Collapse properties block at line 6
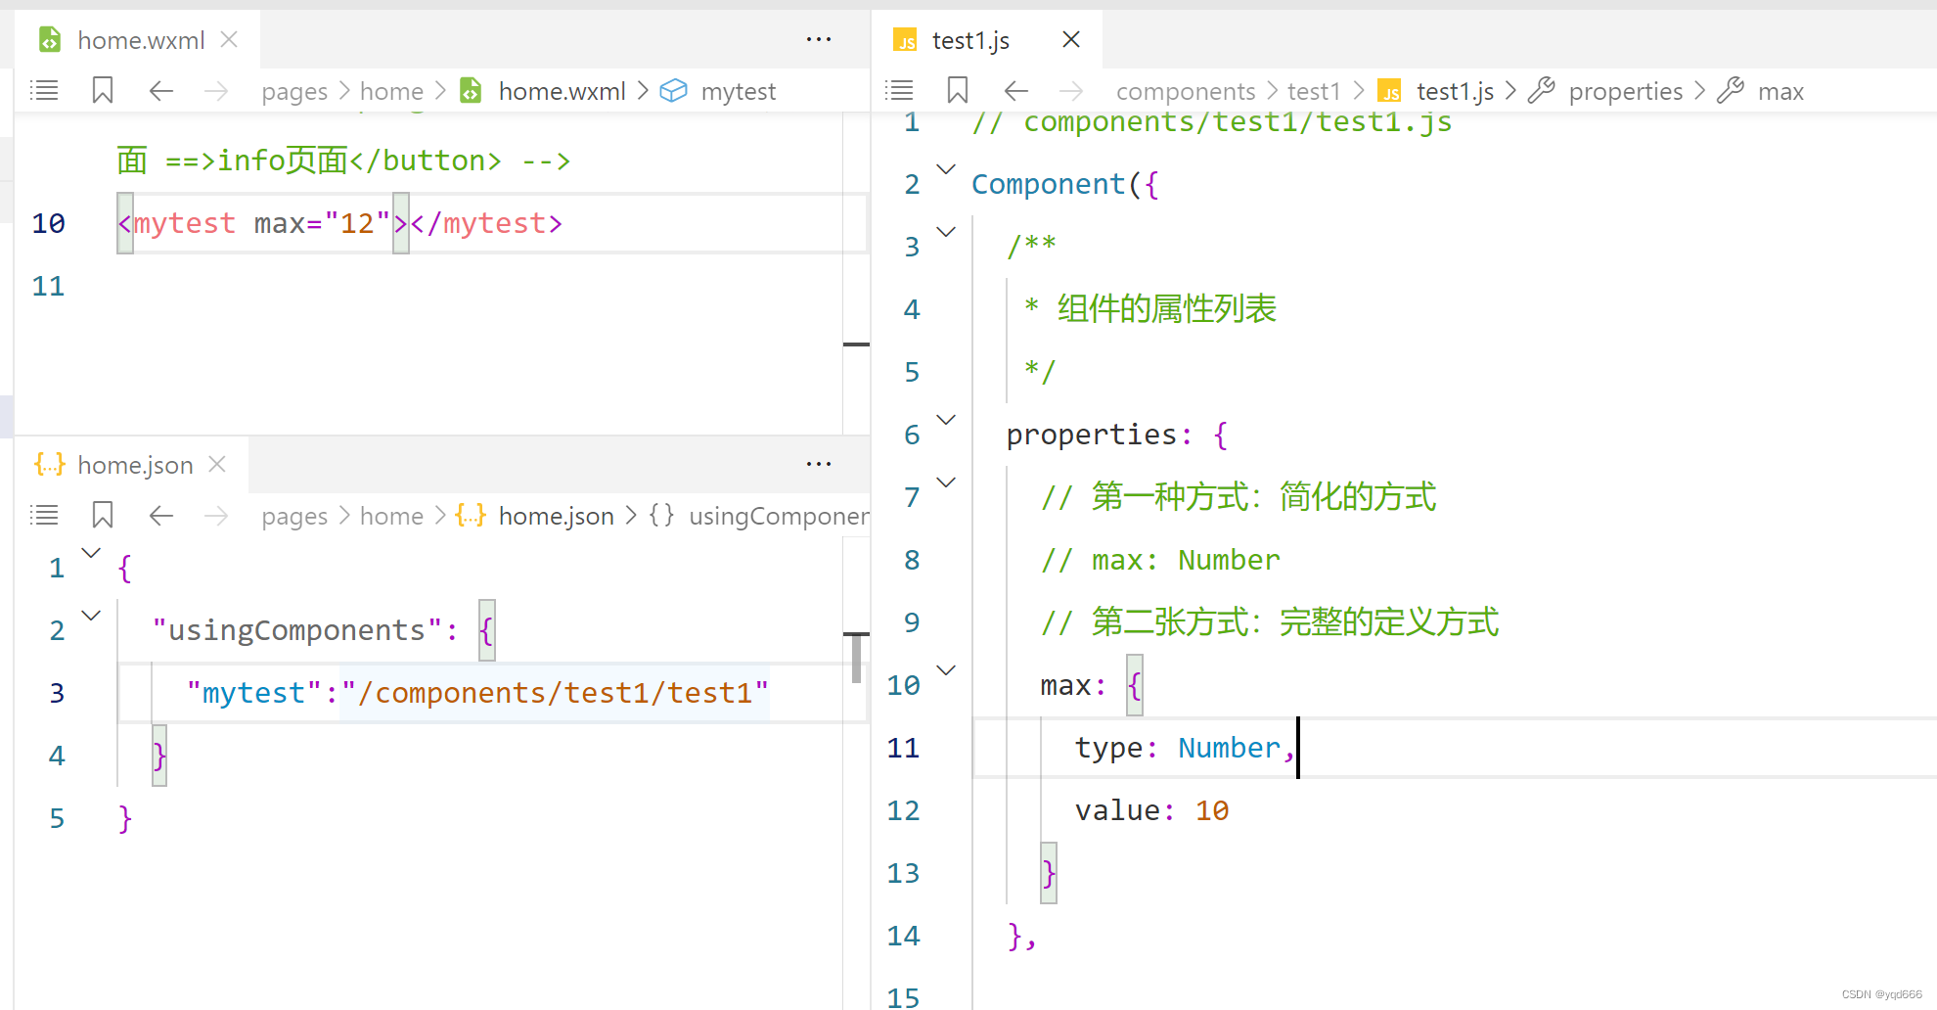The width and height of the screenshot is (1937, 1010). [946, 420]
